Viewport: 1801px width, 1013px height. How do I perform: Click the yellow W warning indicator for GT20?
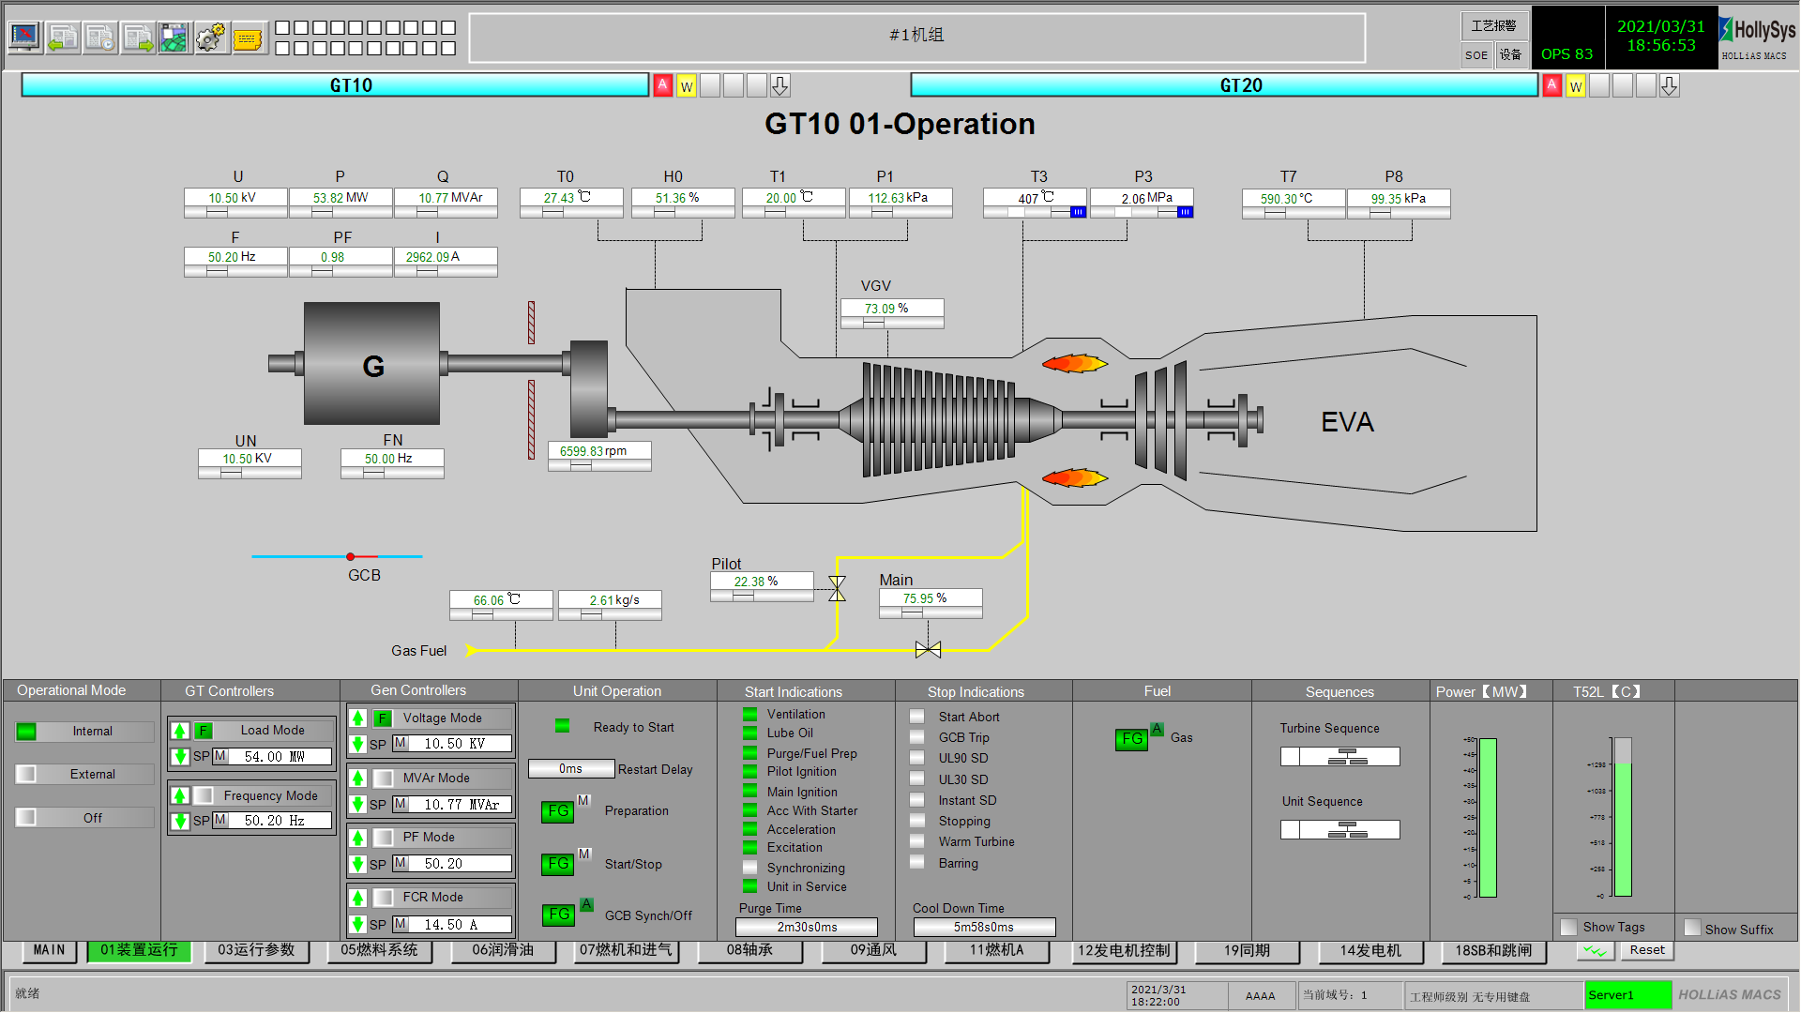(x=1576, y=86)
